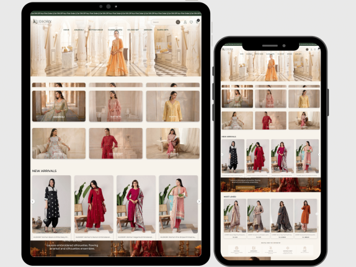The width and height of the screenshot is (356, 267).
Task: Click the next arrow of the phone Most Loved carousel
Action: [317, 214]
